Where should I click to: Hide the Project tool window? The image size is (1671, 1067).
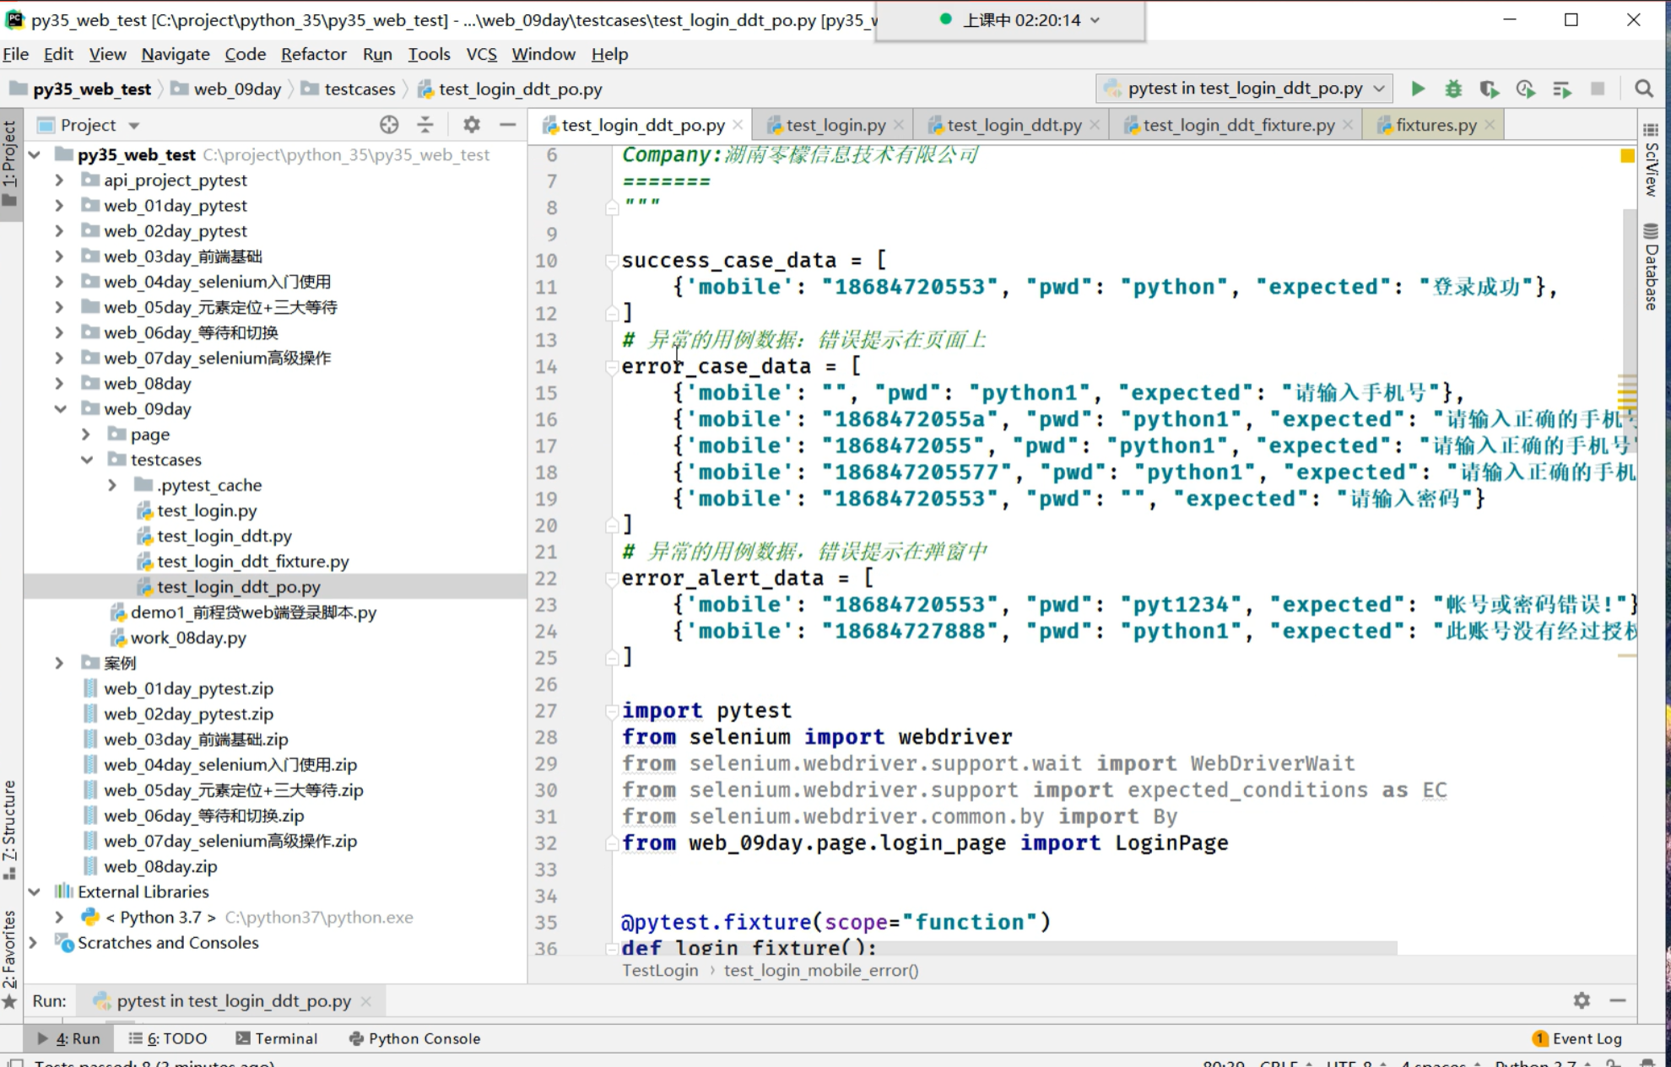coord(507,125)
